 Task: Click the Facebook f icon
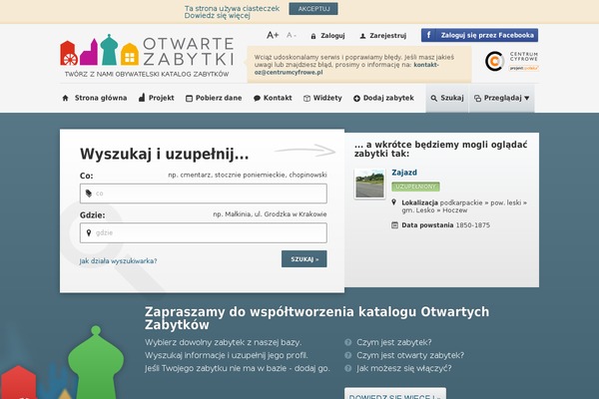(429, 35)
